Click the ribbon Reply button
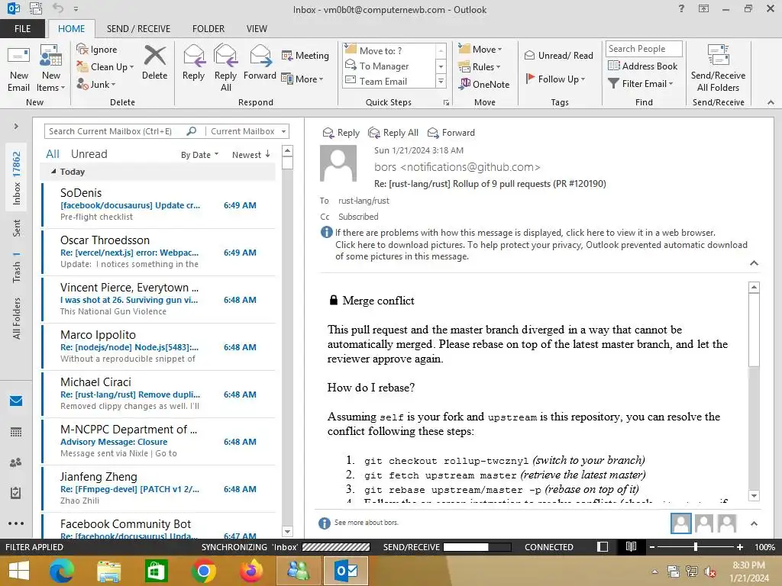 point(193,63)
